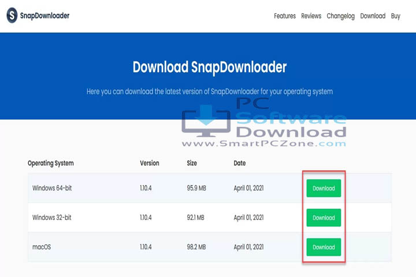This screenshot has height=277, width=416.
Task: Click the 95.9 MB size value
Action: coord(196,188)
